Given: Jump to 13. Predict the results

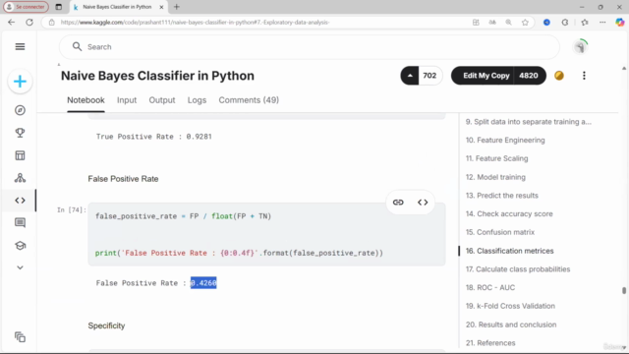Looking at the screenshot, I should pos(502,196).
